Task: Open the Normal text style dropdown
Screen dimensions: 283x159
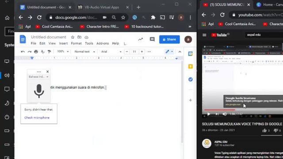Action: [84, 52]
